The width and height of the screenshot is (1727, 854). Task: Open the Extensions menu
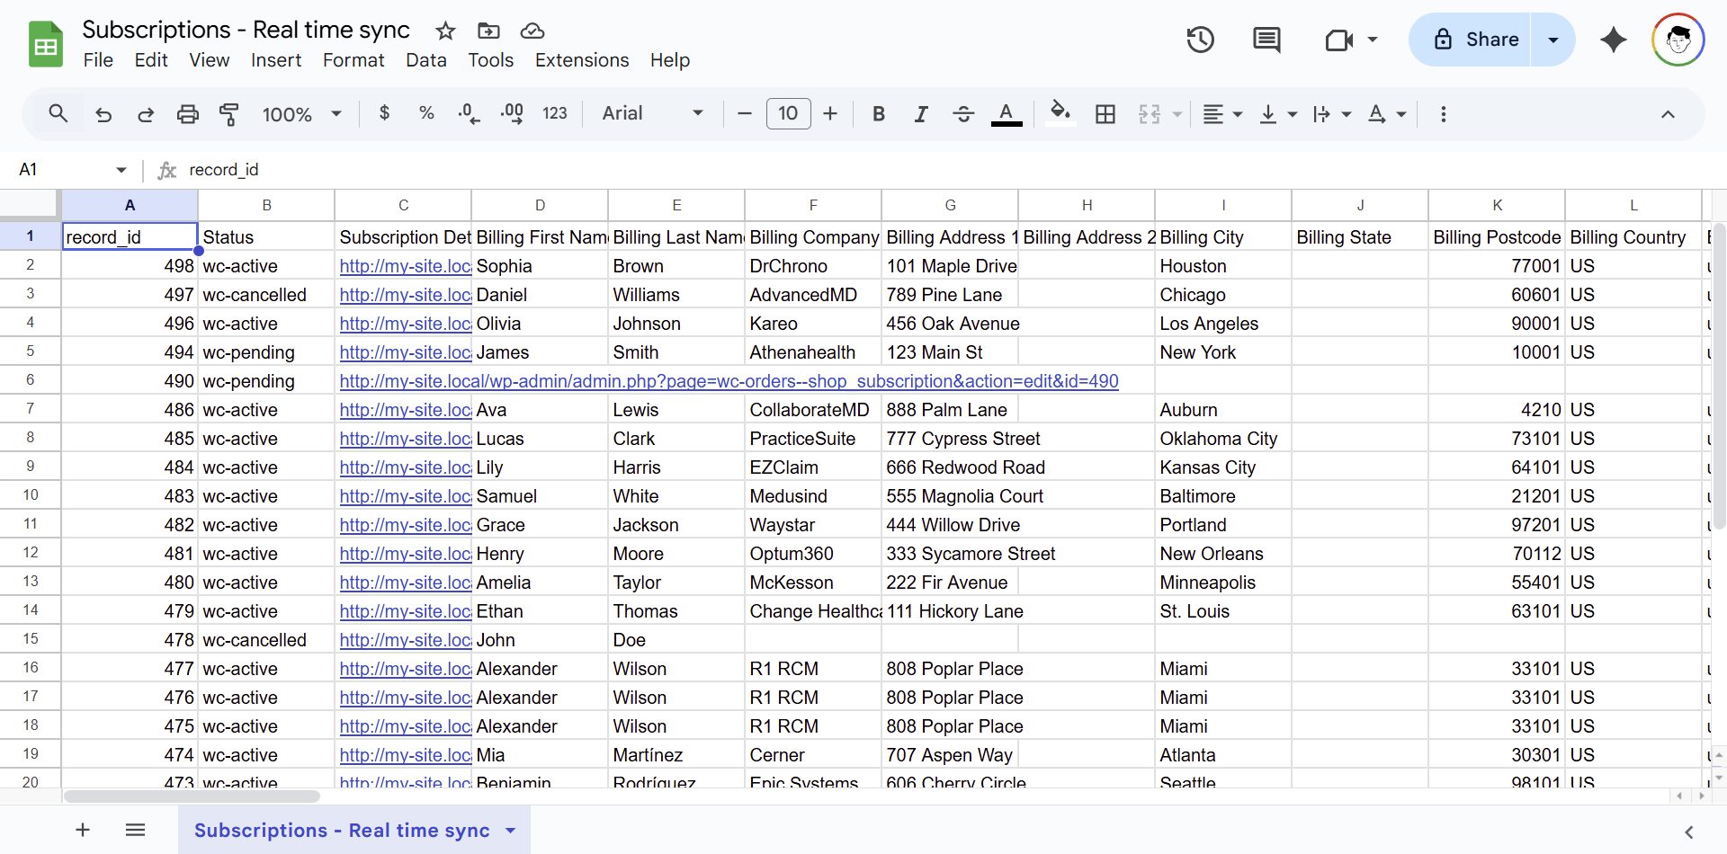[x=582, y=60]
